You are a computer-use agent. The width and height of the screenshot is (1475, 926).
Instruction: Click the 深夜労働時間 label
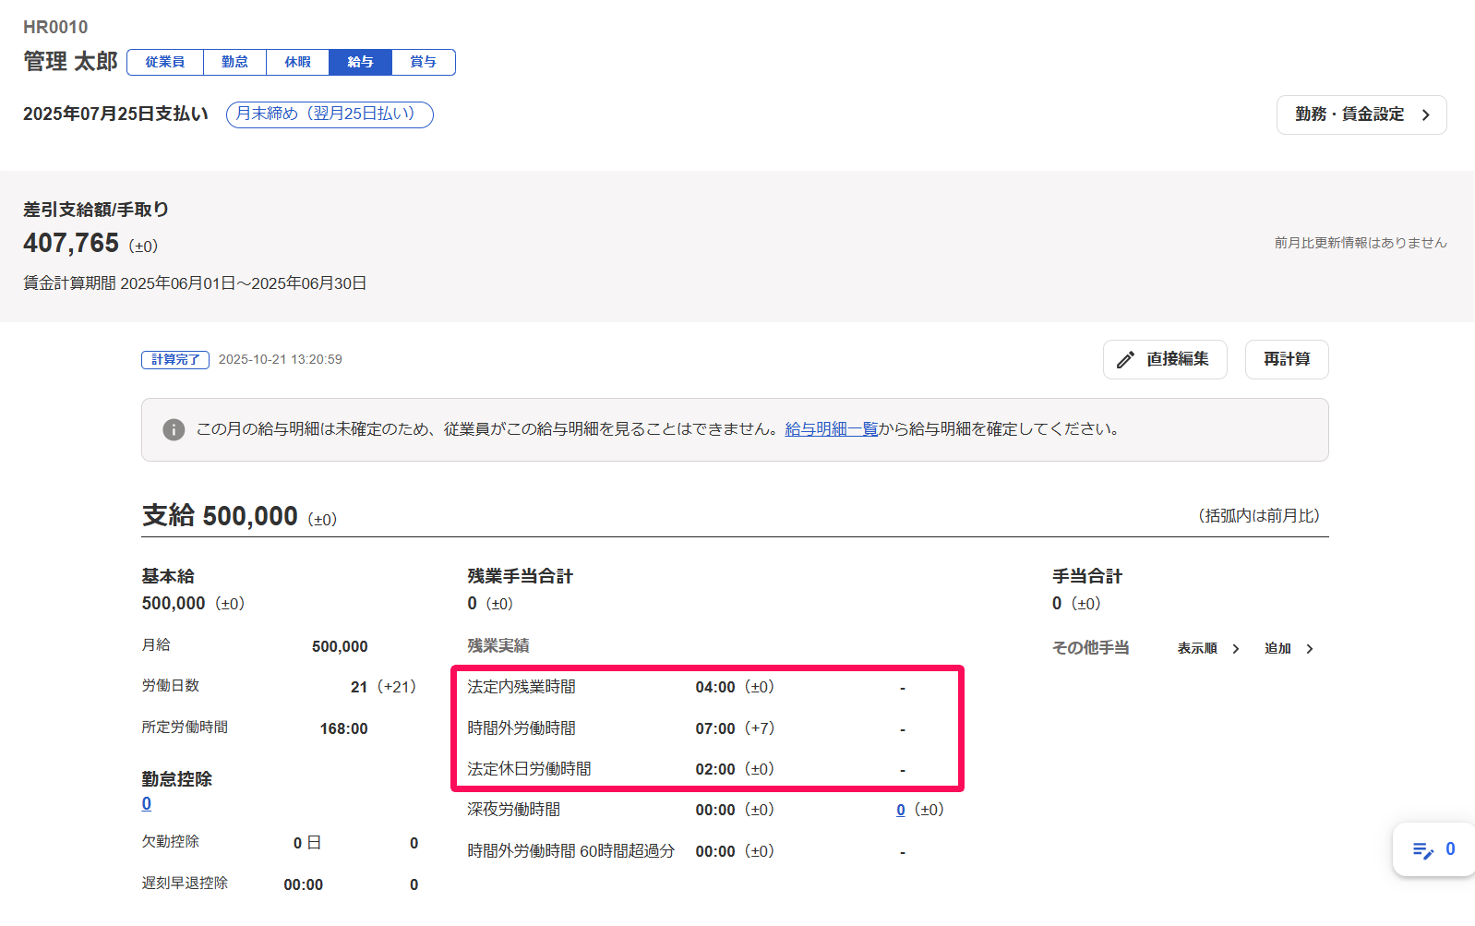(x=514, y=810)
